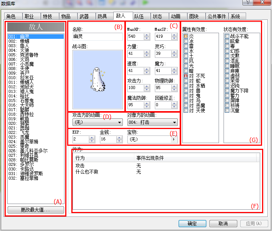The height and width of the screenshot is (231, 272).
Task: Toggle 魔力下降 state efficiency box
Action: click(x=227, y=91)
